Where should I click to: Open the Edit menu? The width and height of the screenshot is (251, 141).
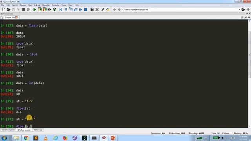click(x=8, y=5)
